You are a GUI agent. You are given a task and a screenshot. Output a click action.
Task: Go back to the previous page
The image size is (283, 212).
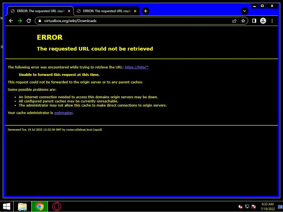(x=11, y=21)
